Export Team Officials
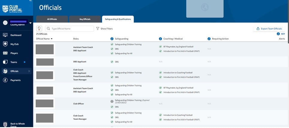The height and width of the screenshot is (128, 289). pyautogui.click(x=269, y=29)
